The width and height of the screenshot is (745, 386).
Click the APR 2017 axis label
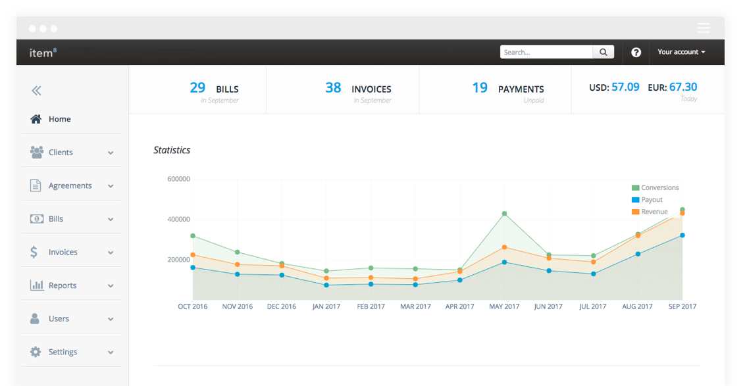pyautogui.click(x=459, y=306)
